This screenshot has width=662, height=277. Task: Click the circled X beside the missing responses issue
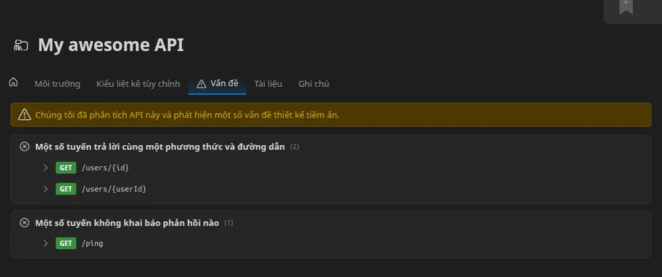25,223
